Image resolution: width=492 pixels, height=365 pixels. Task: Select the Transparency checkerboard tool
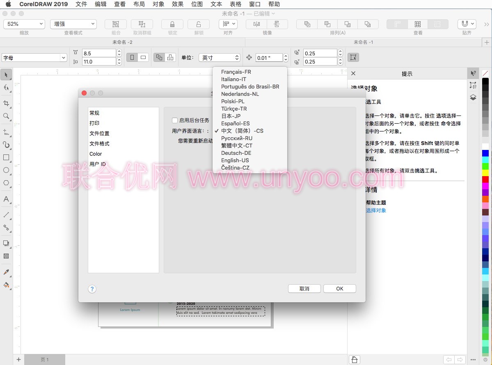coord(6,256)
